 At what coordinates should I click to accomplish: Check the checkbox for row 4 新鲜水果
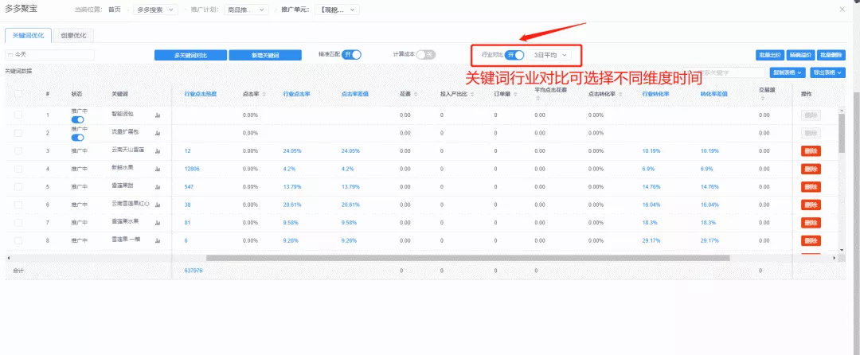18,169
